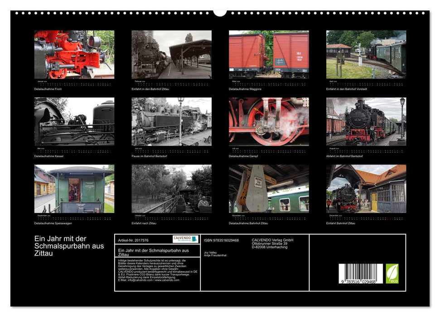Select the Pause im Bahnhof Bertsdorf thumbnail
The width and height of the screenshot is (440, 317).
(x=172, y=121)
